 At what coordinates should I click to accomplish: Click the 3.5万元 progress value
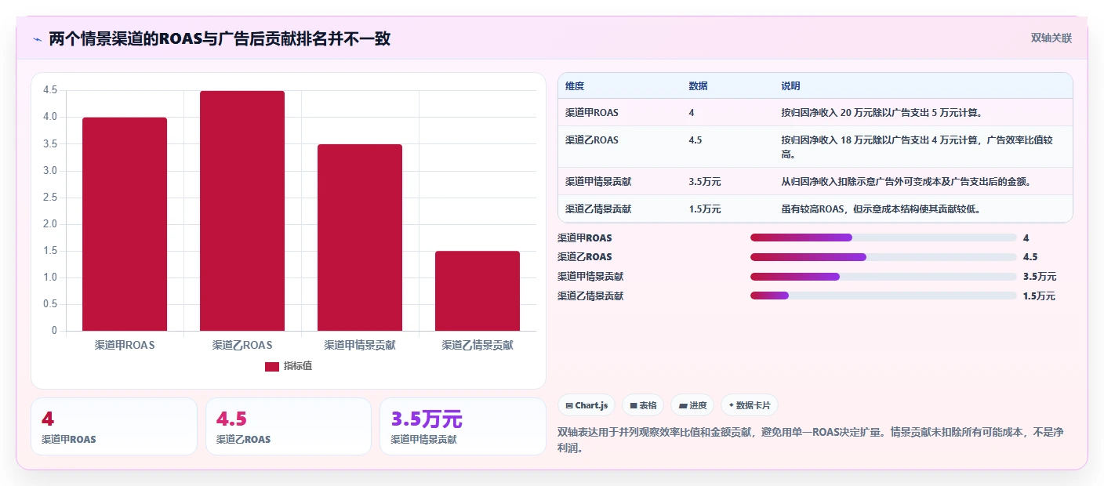[1040, 277]
